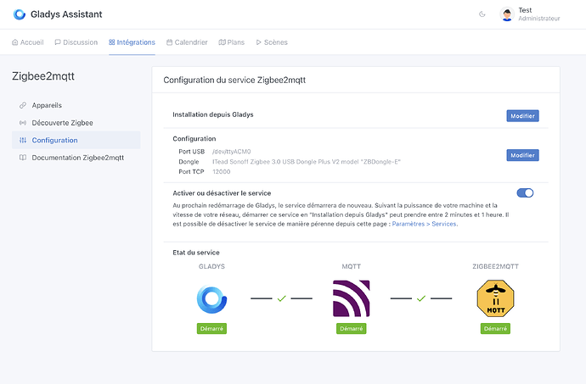
Task: Click the Test user avatar
Action: pos(507,14)
